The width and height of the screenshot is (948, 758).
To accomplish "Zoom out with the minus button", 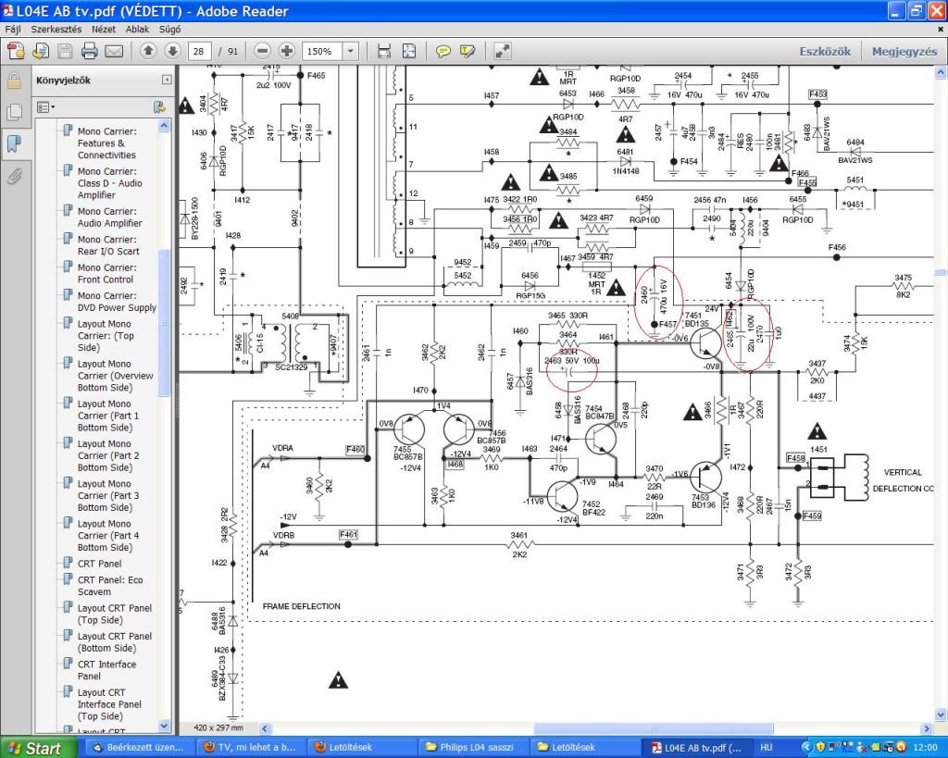I will coord(262,52).
